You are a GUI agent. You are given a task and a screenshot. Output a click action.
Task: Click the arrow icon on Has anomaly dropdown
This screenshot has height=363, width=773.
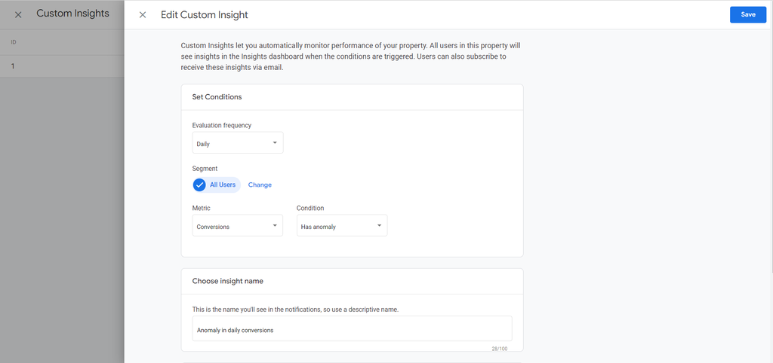(379, 225)
